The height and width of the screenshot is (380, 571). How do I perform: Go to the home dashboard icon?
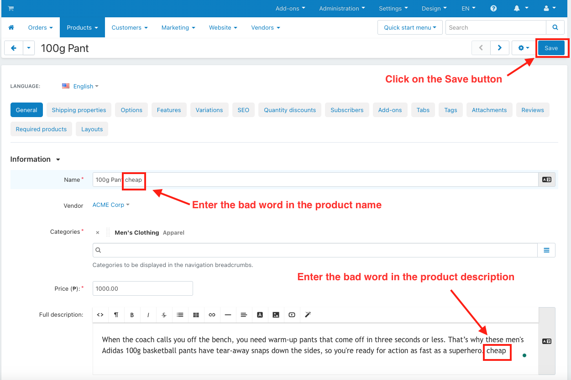coord(11,27)
